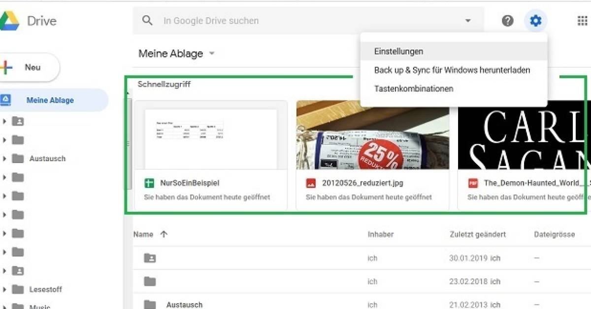Viewport: 591px width, 309px height.
Task: Click the search magnifier icon
Action: (147, 21)
